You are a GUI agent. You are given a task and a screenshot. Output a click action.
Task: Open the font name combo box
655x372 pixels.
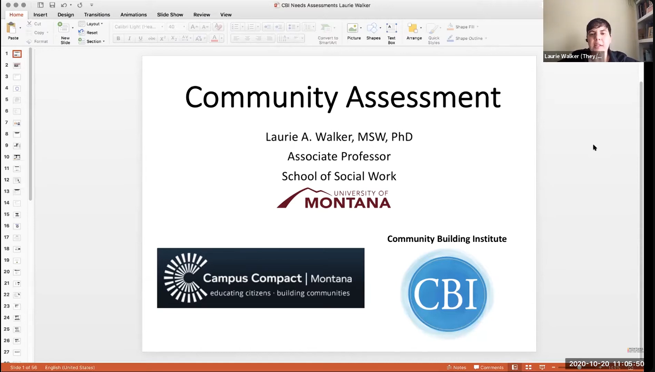pyautogui.click(x=139, y=27)
